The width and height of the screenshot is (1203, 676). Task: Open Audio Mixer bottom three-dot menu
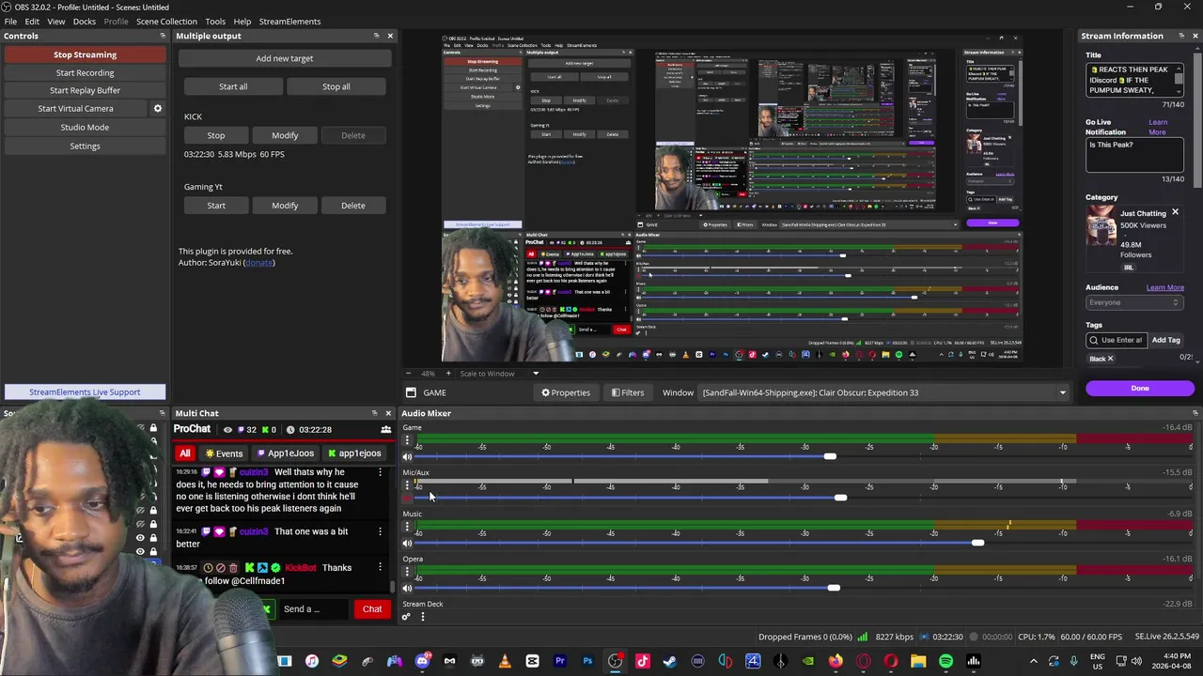422,617
